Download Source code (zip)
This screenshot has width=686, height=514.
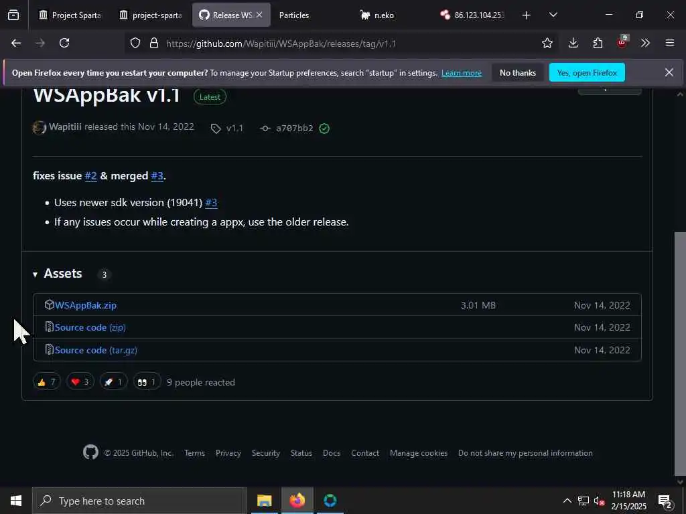(90, 327)
